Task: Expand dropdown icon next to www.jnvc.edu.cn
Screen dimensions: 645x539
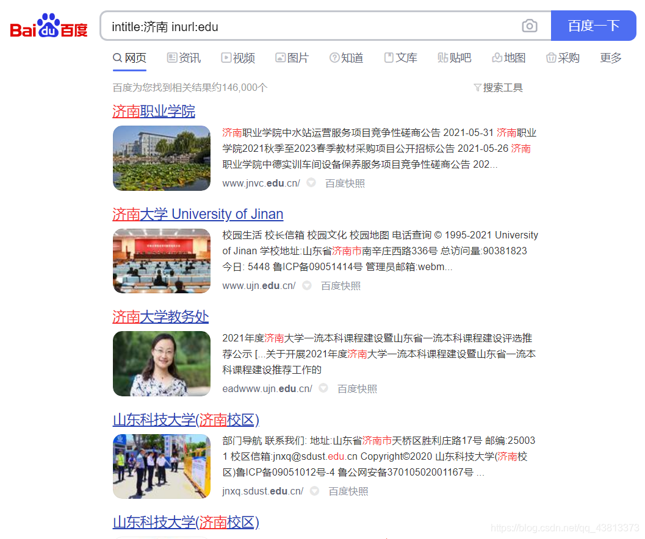Action: click(x=311, y=182)
